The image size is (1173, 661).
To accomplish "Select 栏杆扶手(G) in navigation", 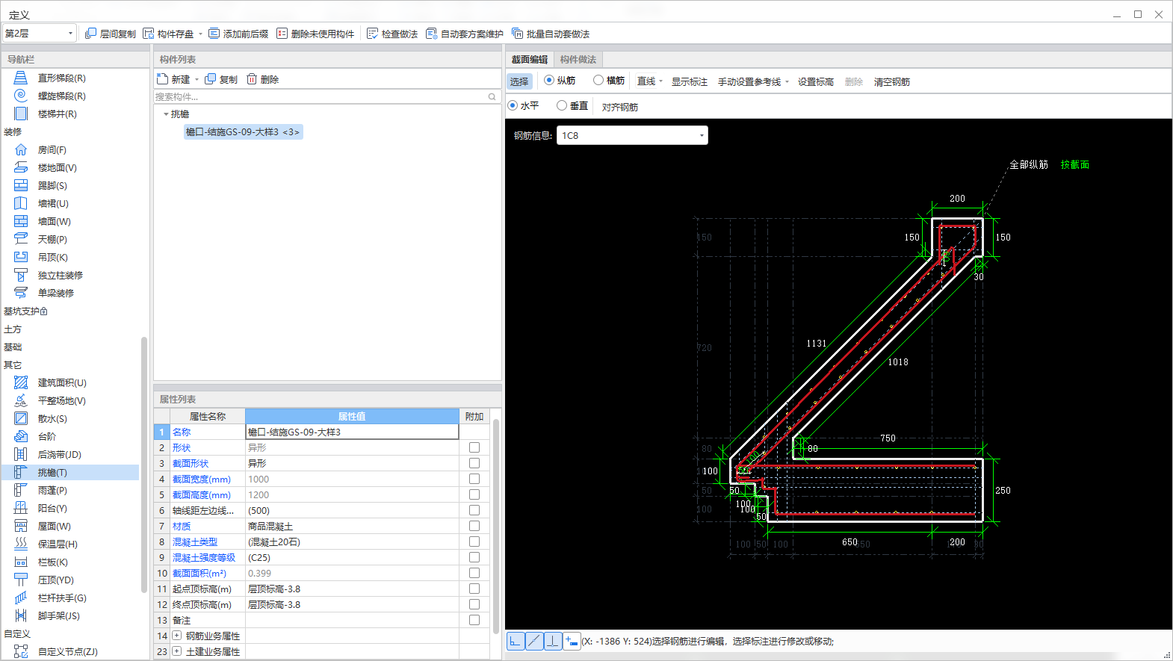I will (x=62, y=598).
